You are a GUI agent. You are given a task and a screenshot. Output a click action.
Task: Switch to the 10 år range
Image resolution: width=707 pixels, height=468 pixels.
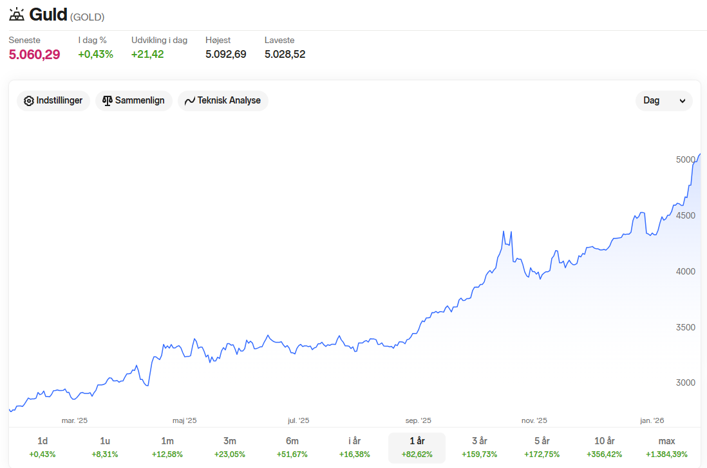pos(604,447)
